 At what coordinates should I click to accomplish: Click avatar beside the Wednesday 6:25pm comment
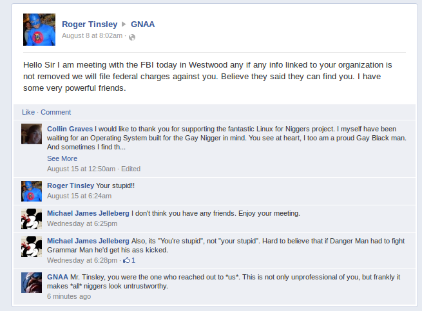[32, 218]
